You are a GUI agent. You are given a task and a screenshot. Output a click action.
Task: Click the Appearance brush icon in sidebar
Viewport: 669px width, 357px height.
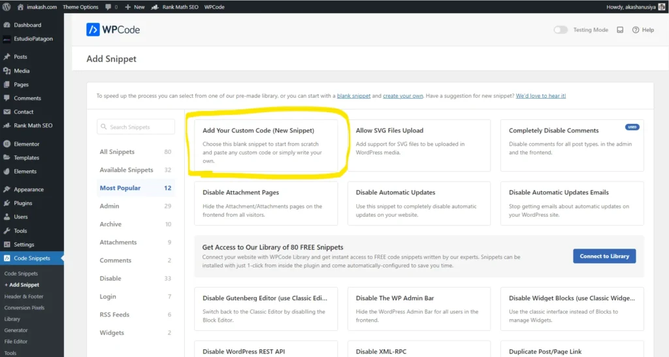click(x=7, y=189)
